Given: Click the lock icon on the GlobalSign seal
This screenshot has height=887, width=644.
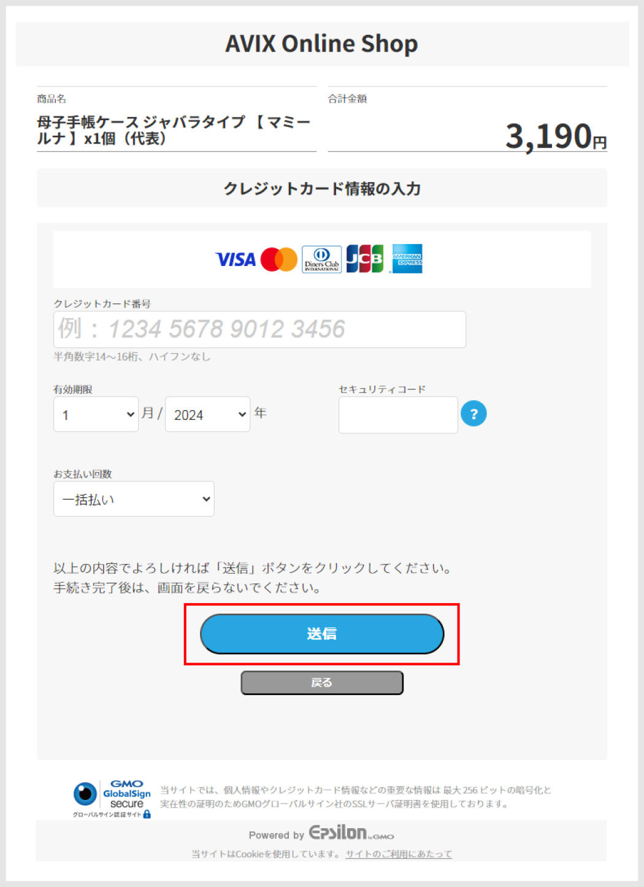Looking at the screenshot, I should [x=147, y=814].
